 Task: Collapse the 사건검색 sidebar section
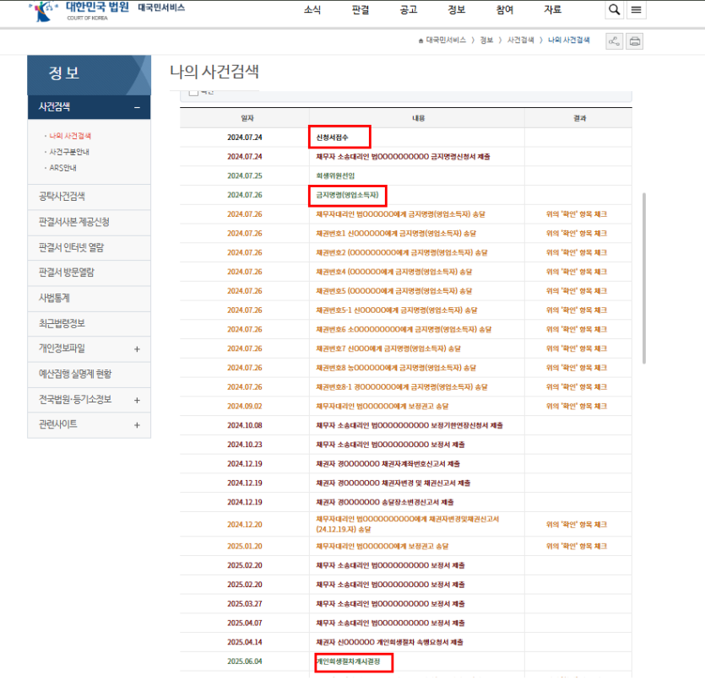[x=137, y=108]
